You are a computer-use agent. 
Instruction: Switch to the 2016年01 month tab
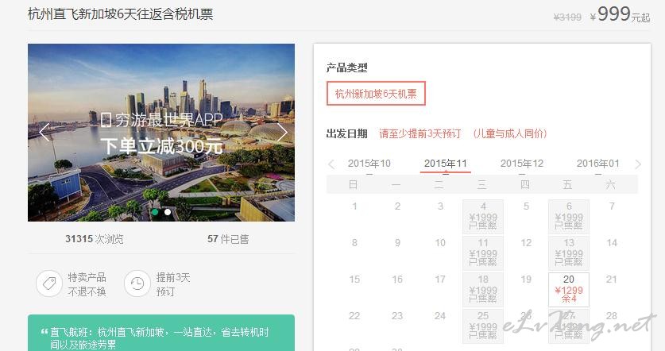[598, 164]
